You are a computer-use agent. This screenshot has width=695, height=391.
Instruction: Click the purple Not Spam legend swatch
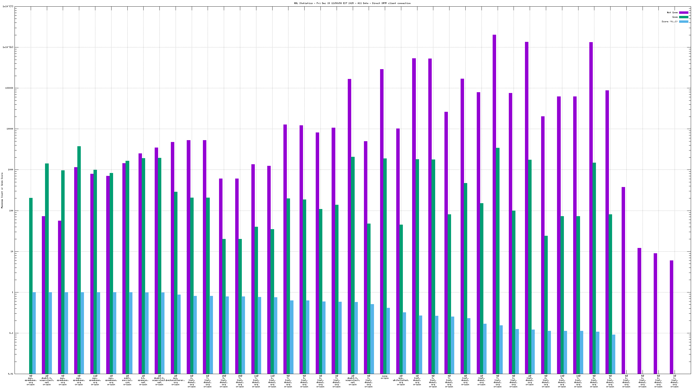(683, 12)
